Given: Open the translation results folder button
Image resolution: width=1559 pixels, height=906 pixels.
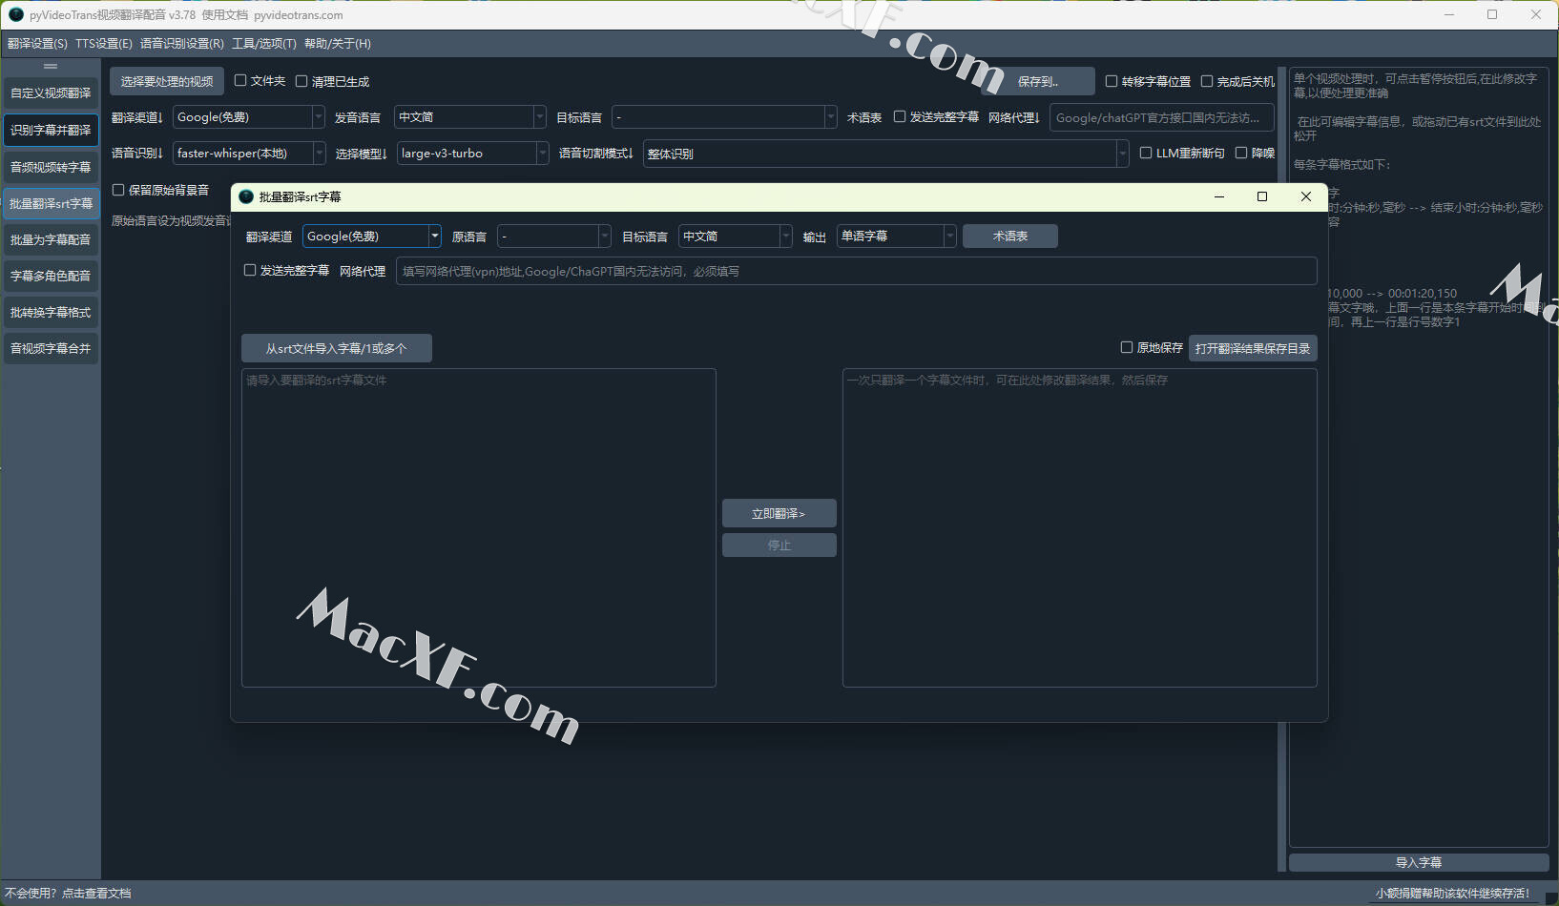Looking at the screenshot, I should click(x=1252, y=349).
